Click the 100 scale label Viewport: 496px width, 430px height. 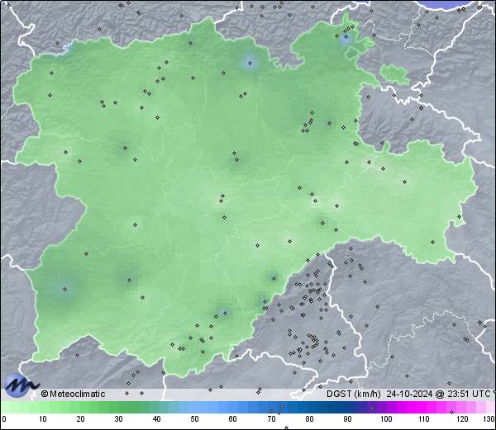386,419
